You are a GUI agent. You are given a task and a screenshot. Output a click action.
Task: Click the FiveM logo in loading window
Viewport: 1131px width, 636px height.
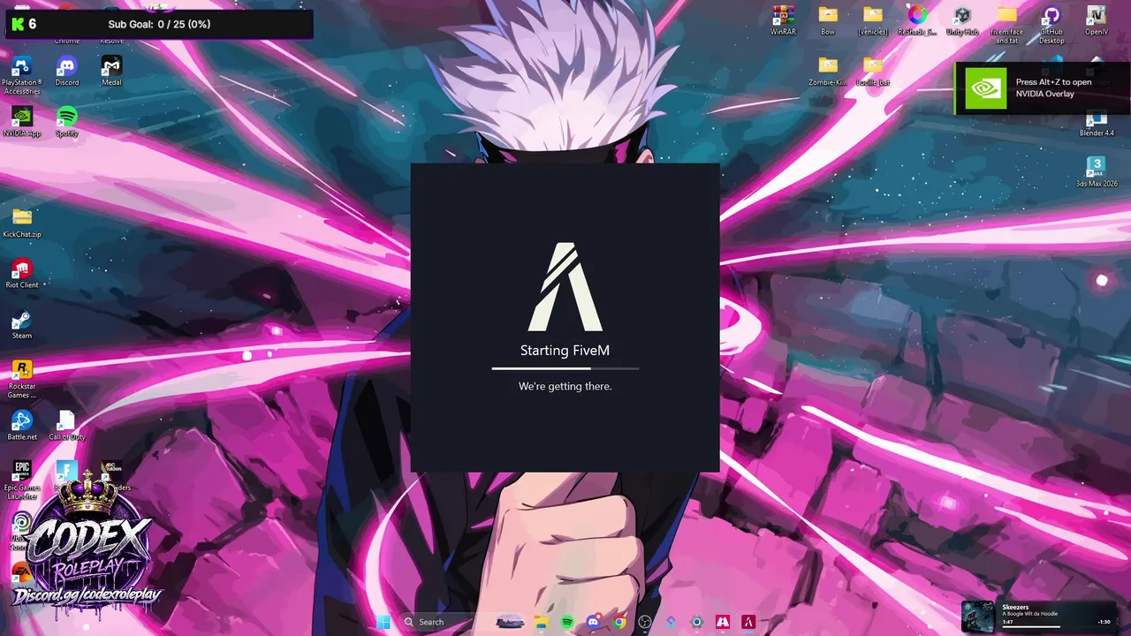click(565, 287)
